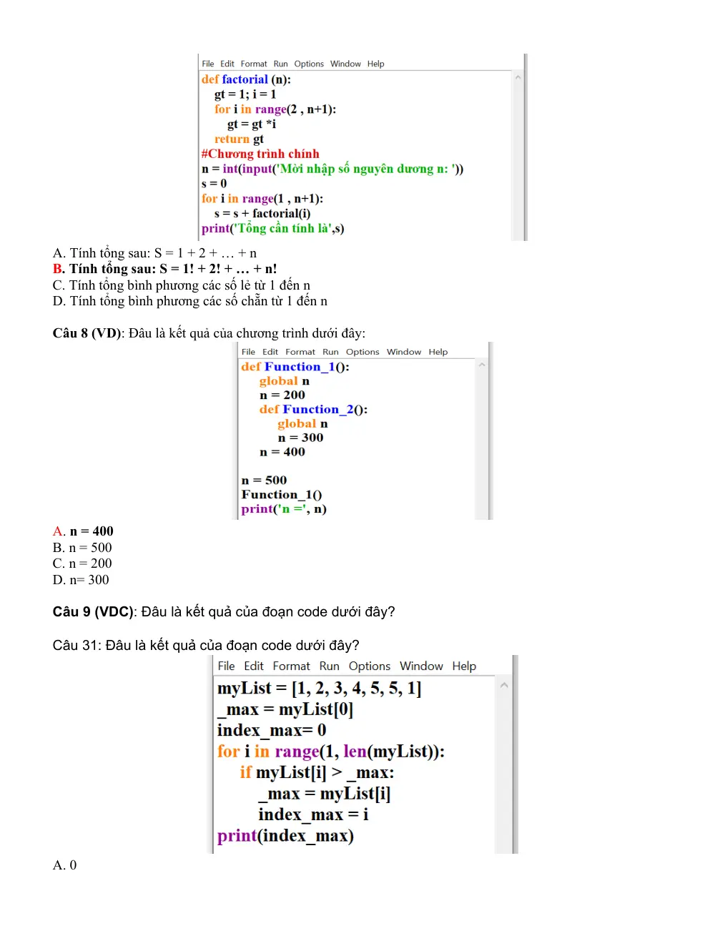Open Window menu in the Function_1 code window
The height and width of the screenshot is (926, 715).
point(404,352)
